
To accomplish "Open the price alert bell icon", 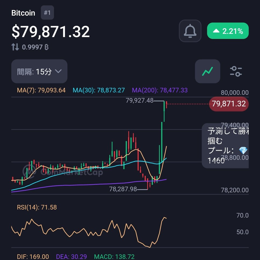I will 190,31.
